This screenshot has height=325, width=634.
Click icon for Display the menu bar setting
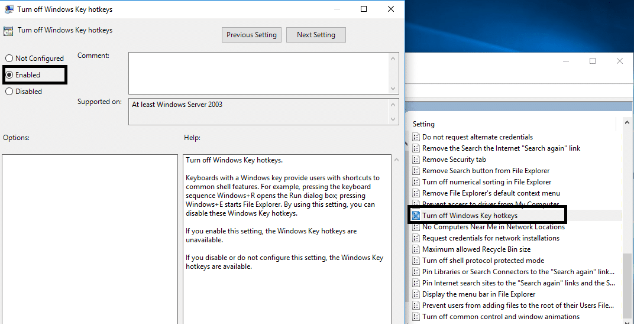(416, 294)
